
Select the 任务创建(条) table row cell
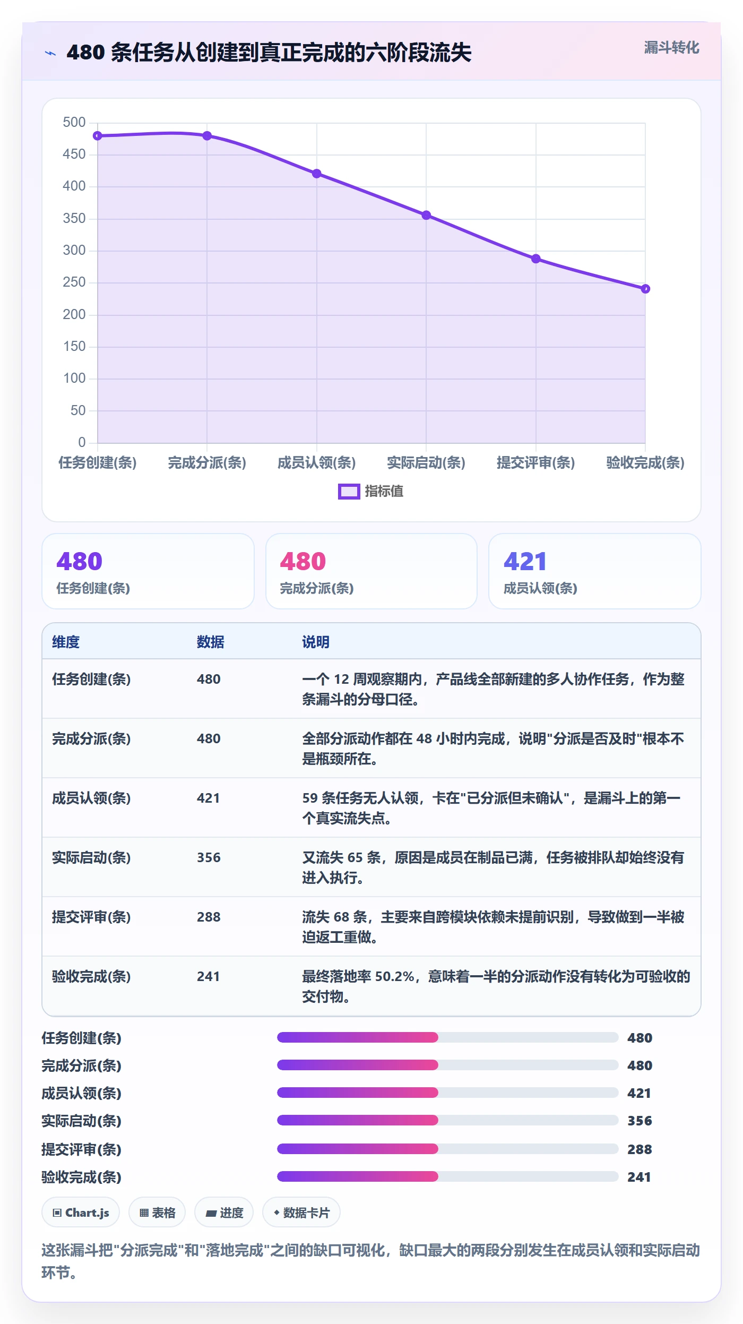click(x=91, y=679)
